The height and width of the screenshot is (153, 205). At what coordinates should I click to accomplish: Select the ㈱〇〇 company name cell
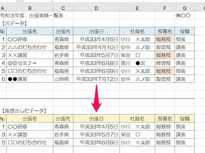183,16
